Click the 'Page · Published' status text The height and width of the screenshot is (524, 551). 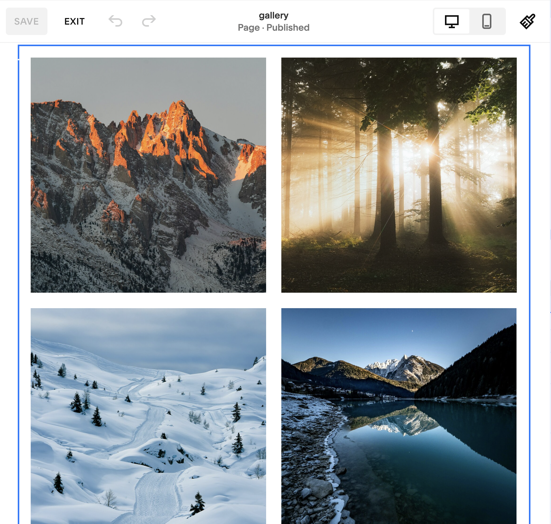(273, 28)
